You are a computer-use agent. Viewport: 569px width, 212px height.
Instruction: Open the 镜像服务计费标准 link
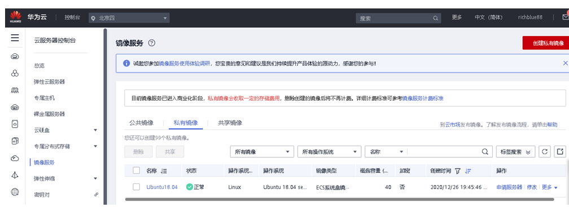422,98
